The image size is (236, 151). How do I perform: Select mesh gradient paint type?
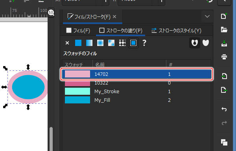click(x=111, y=43)
